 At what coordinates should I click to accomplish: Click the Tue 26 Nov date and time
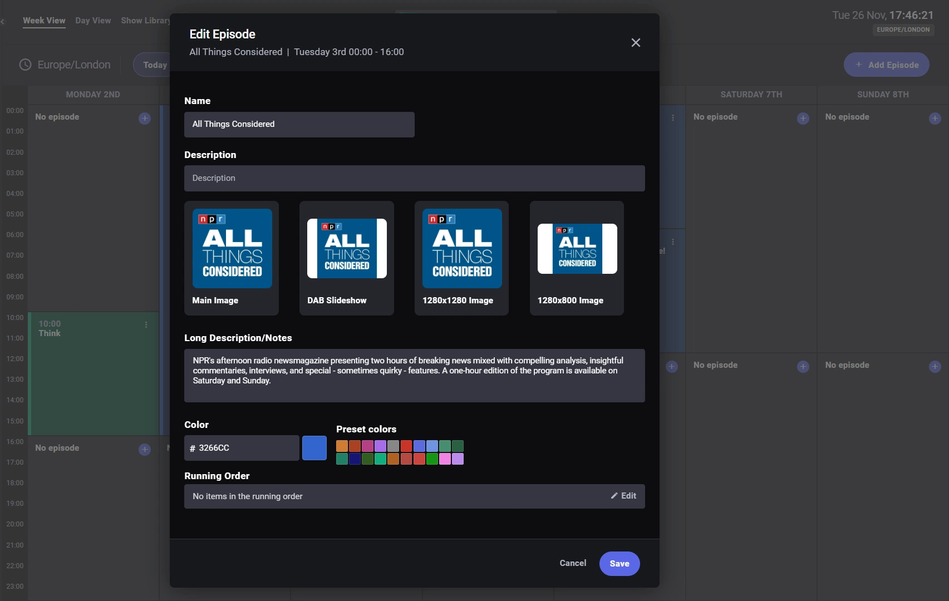[x=883, y=15]
